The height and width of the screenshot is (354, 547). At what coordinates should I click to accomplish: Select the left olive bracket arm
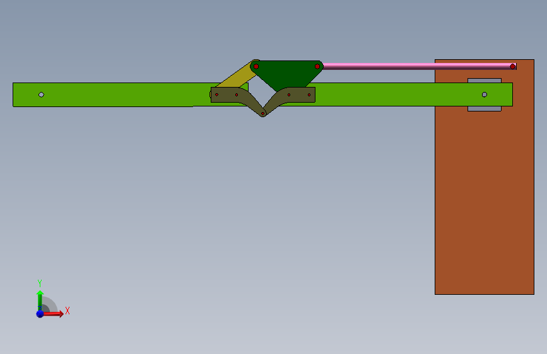[237, 100]
